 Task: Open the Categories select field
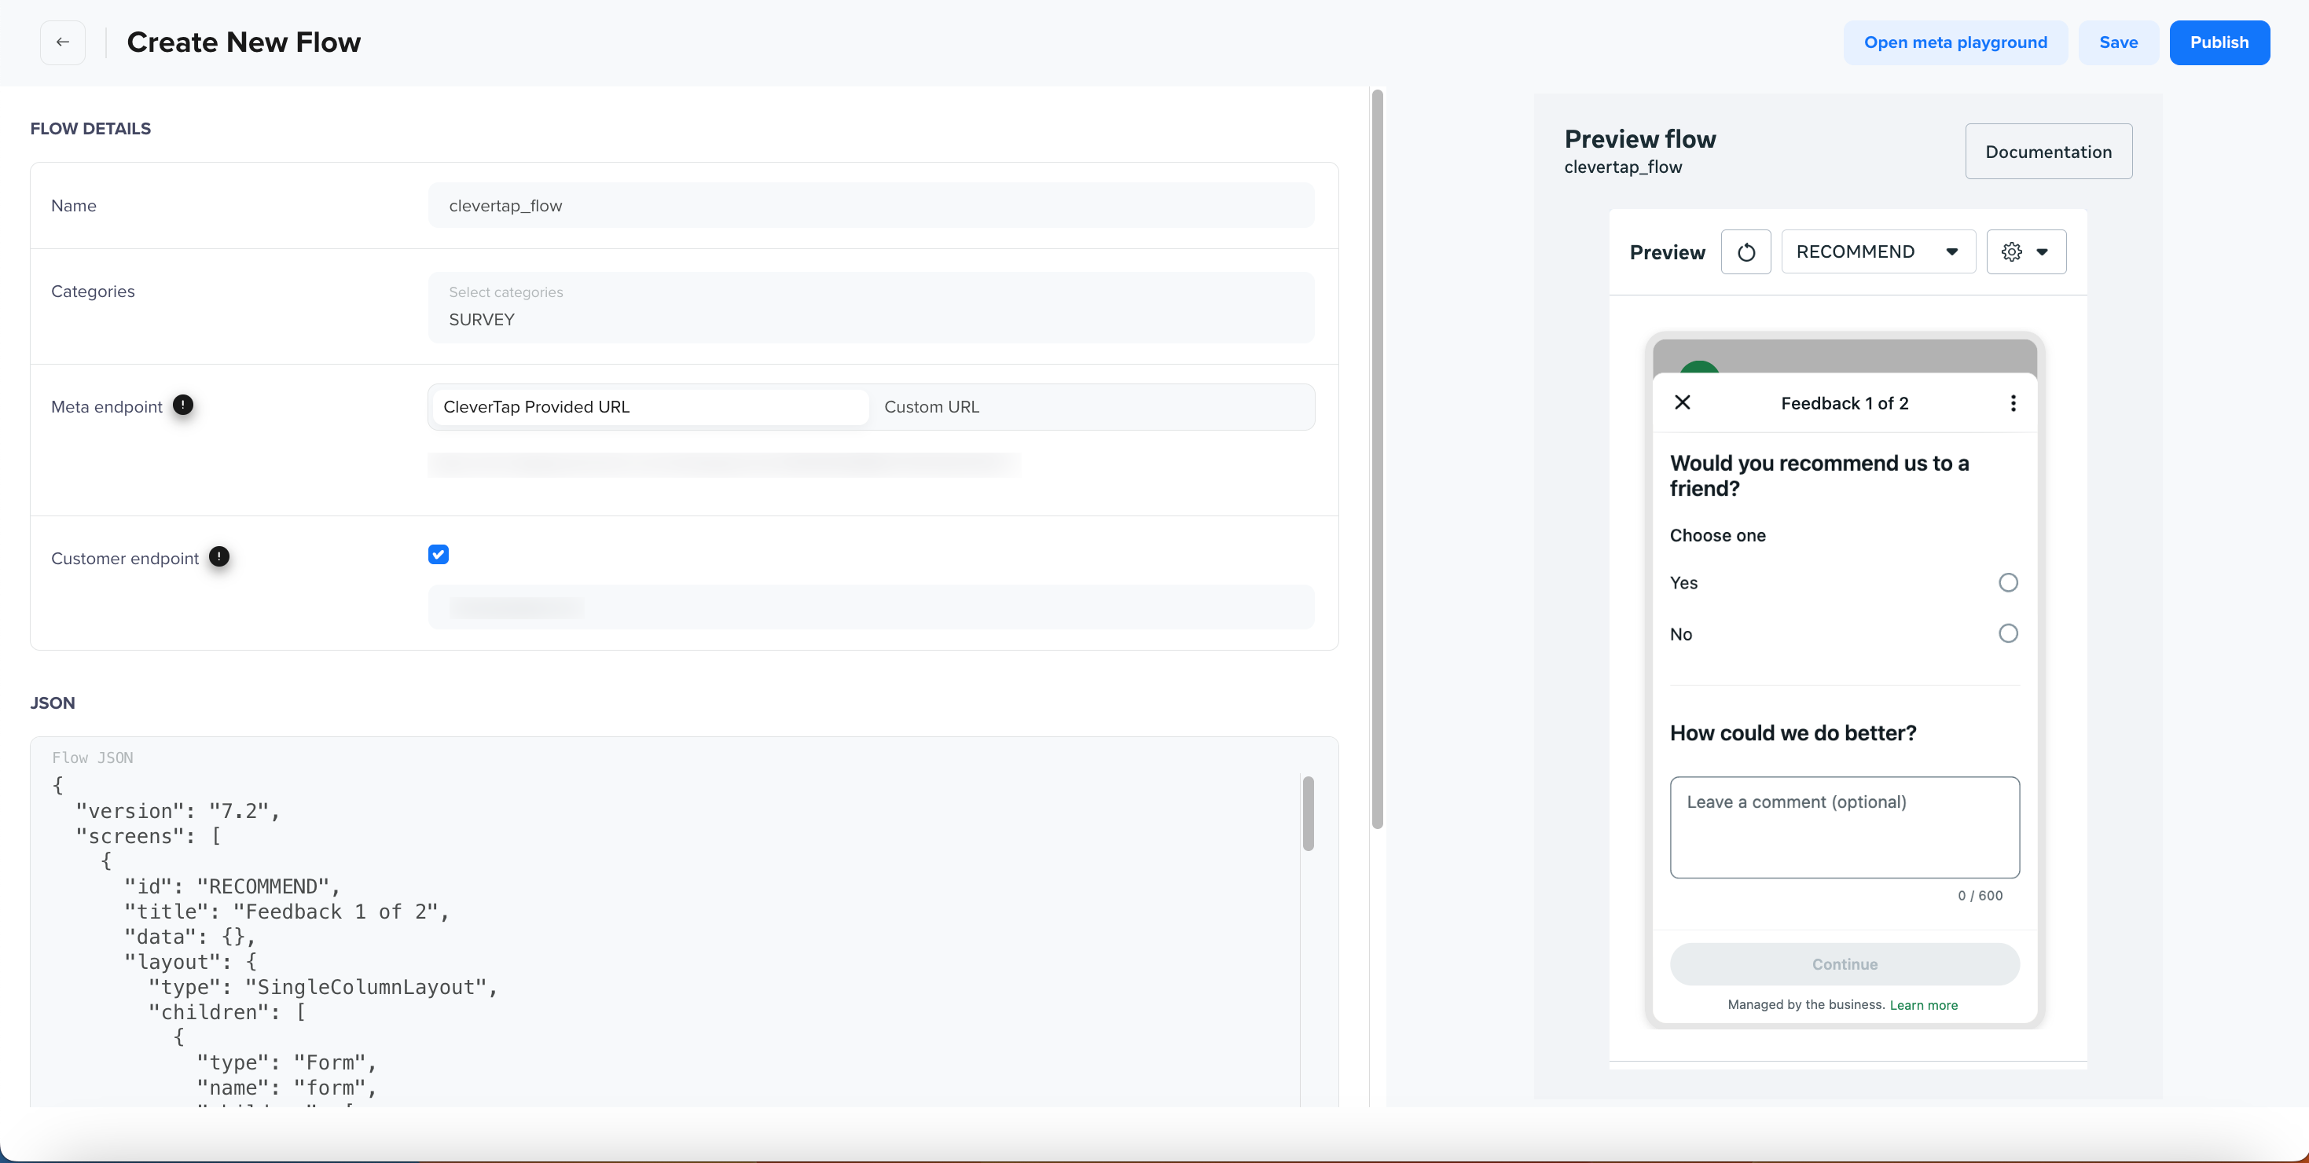point(870,307)
